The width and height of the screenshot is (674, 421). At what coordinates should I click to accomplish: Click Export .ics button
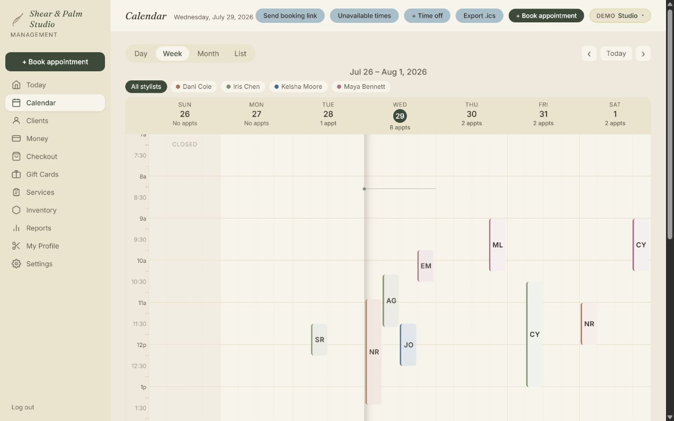[479, 16]
